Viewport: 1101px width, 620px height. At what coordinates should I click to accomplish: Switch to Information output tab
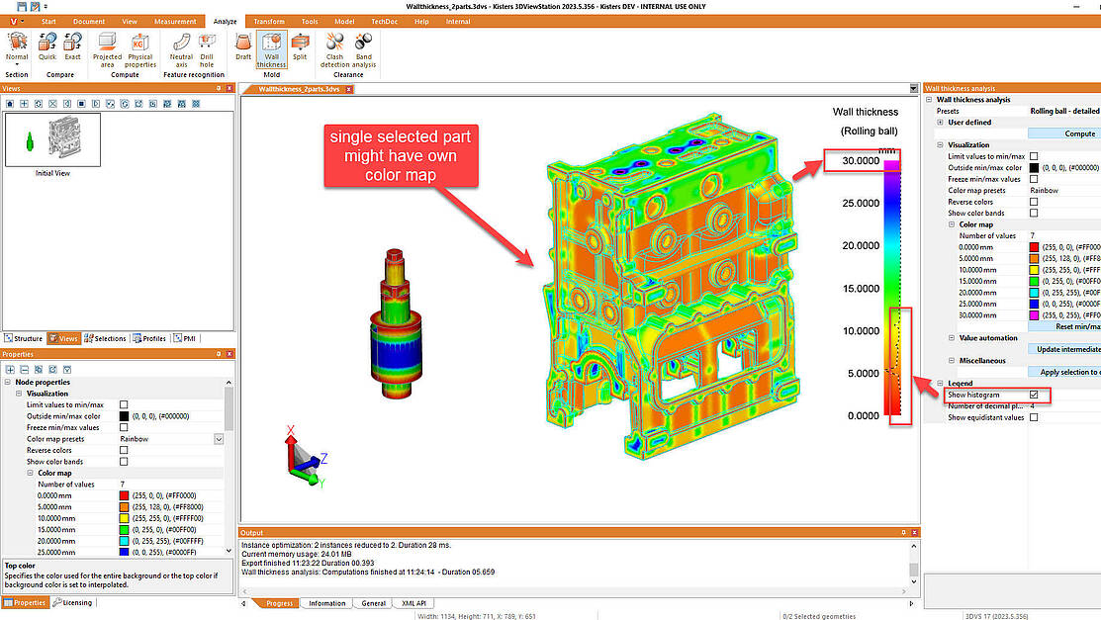coord(326,603)
